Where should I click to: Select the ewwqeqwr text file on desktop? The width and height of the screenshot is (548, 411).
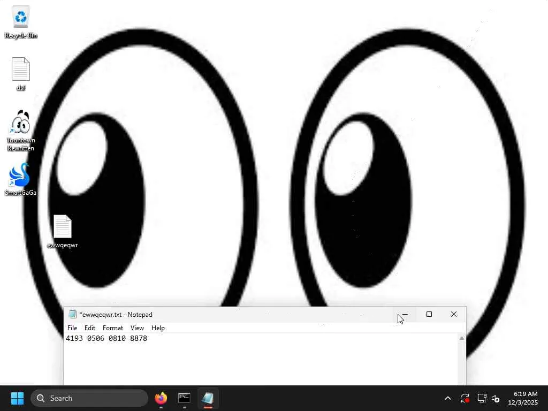62,231
